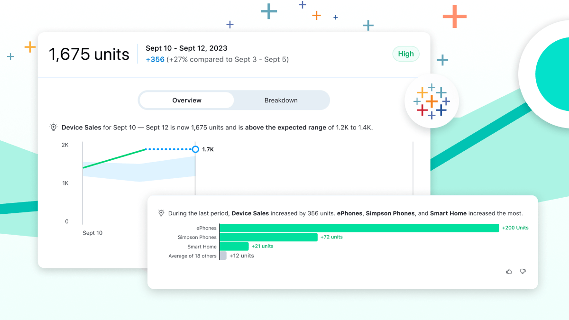
Task: Click the Simpson Phones bar
Action: (268, 237)
